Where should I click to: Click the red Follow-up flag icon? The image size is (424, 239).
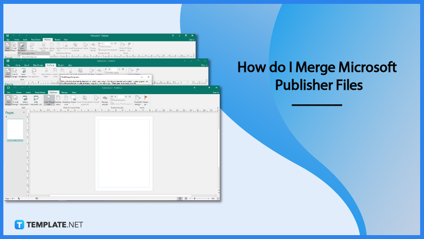pos(146,97)
